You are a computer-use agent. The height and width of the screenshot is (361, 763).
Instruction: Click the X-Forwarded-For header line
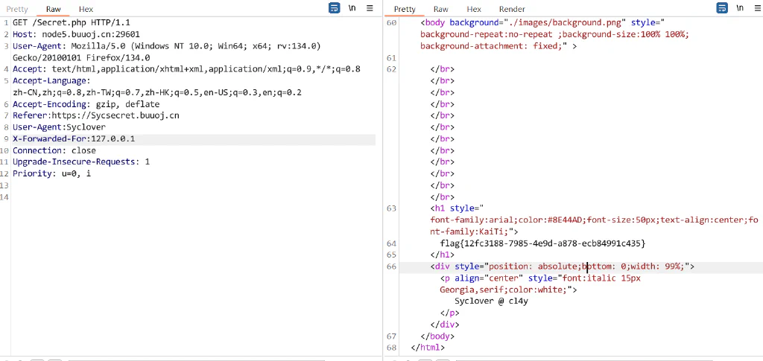coord(194,139)
